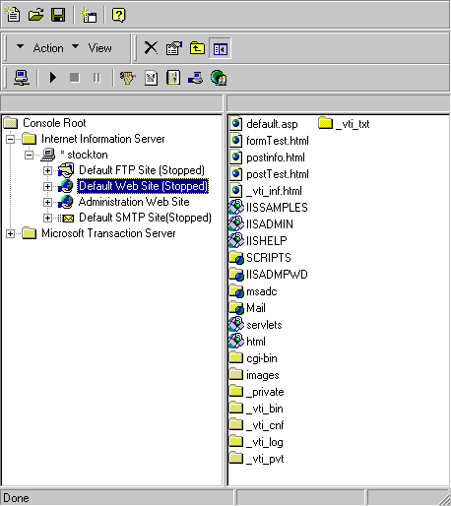The width and height of the screenshot is (451, 506).
Task: Connect to computer icon in IIS toolbar
Action: tap(22, 78)
